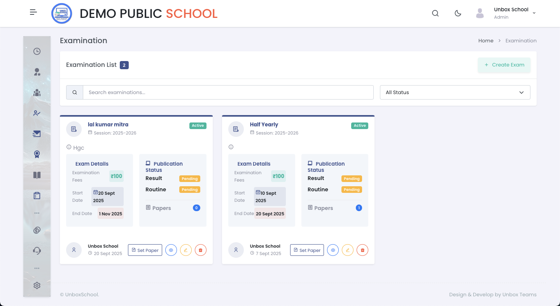Image resolution: width=560 pixels, height=306 pixels.
Task: Type in Search examinations field
Action: pyautogui.click(x=228, y=93)
